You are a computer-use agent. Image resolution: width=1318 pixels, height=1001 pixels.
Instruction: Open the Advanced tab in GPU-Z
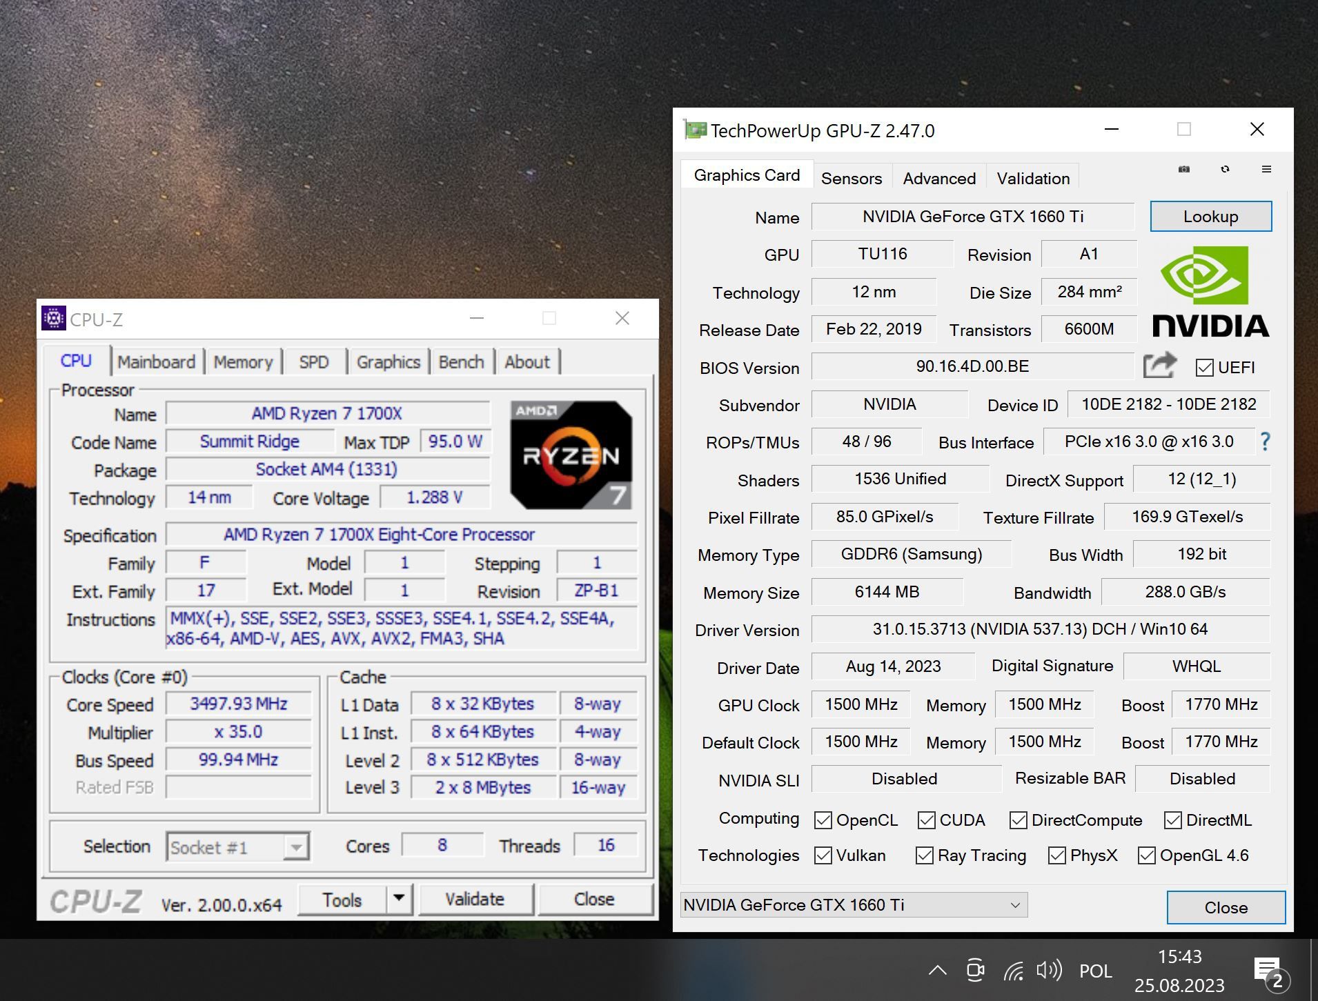[939, 179]
